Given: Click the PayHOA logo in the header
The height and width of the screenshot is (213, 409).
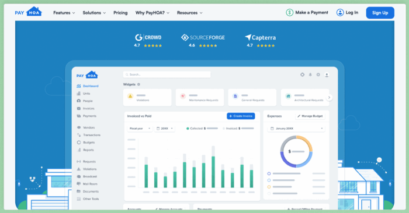Looking at the screenshot, I should [28, 12].
